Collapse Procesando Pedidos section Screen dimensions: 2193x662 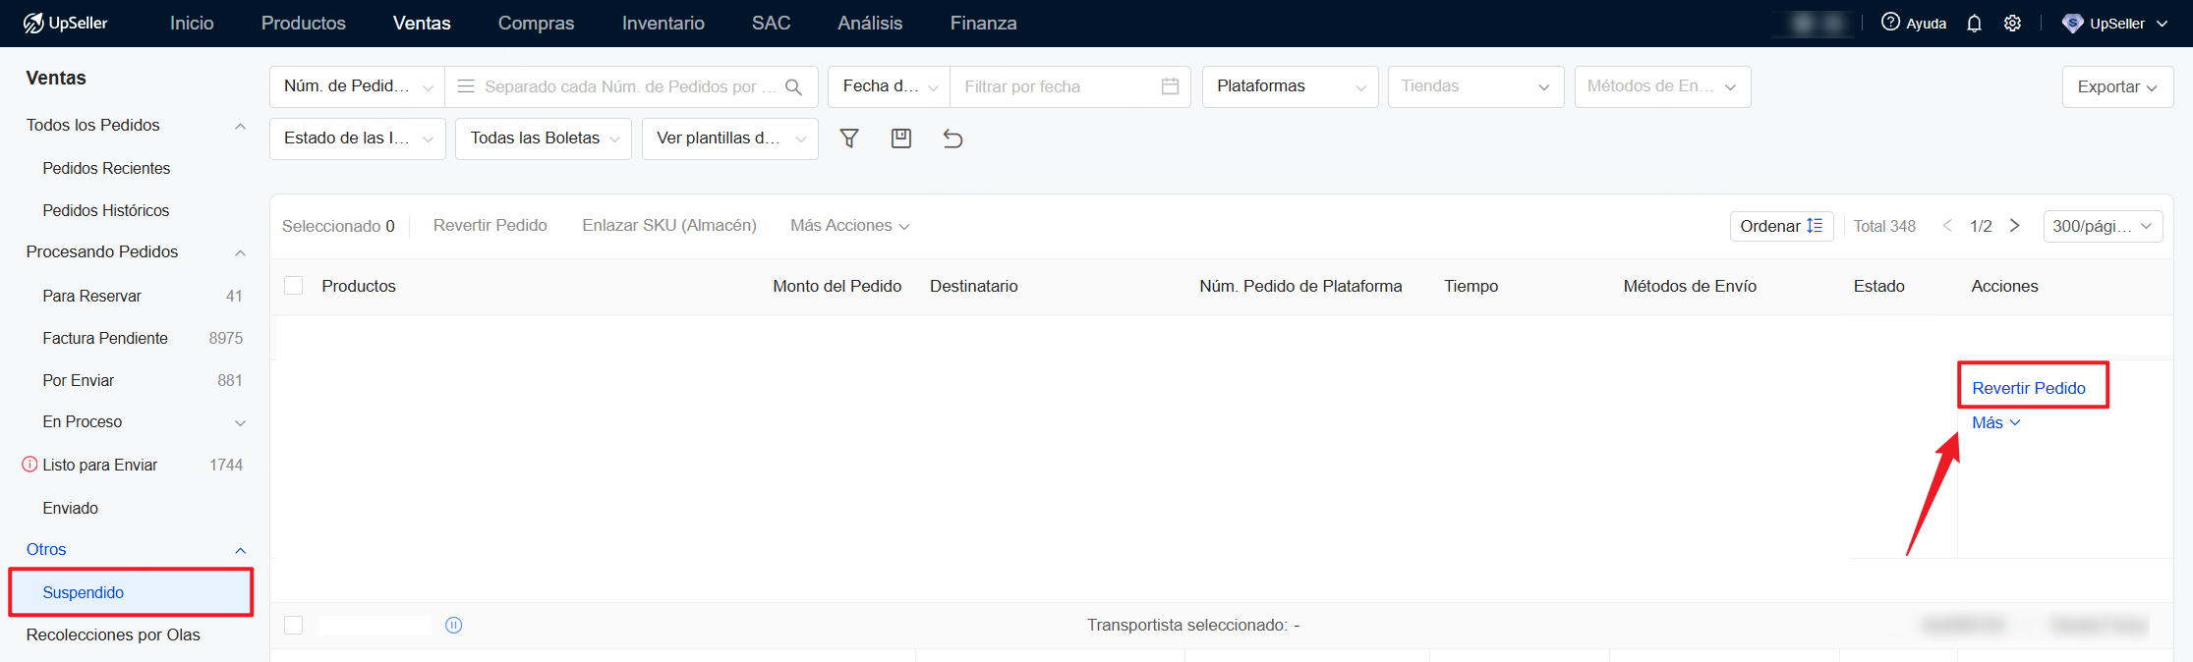click(x=240, y=252)
